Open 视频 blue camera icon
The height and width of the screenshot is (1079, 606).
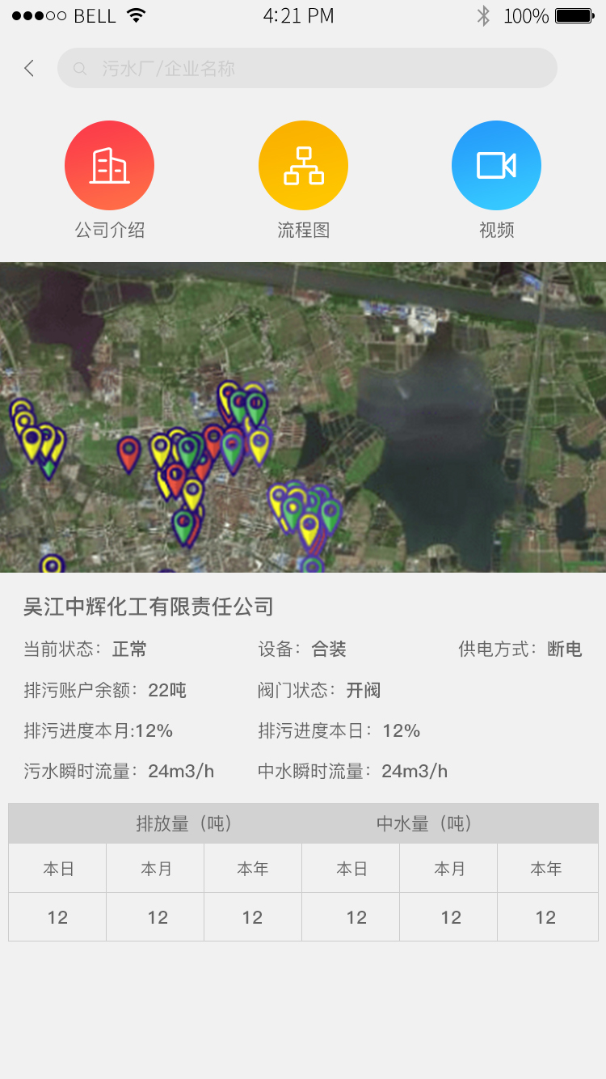496,165
